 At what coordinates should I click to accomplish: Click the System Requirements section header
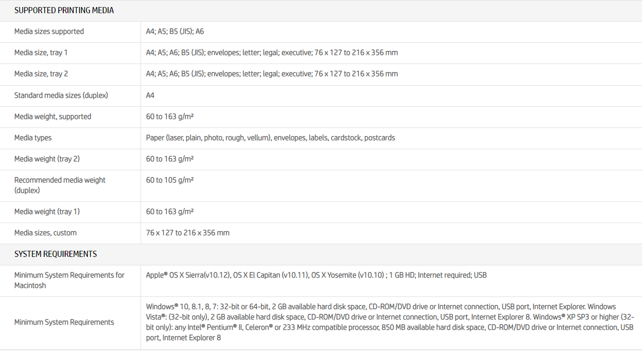[56, 254]
